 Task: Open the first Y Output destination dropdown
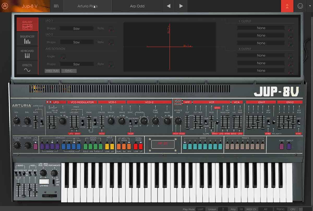[x=261, y=28]
